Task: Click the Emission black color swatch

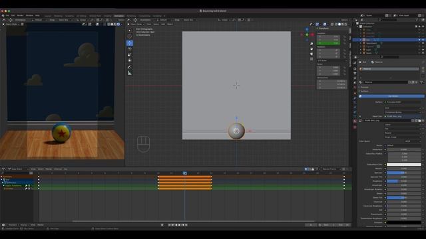Action: pyautogui.click(x=404, y=222)
